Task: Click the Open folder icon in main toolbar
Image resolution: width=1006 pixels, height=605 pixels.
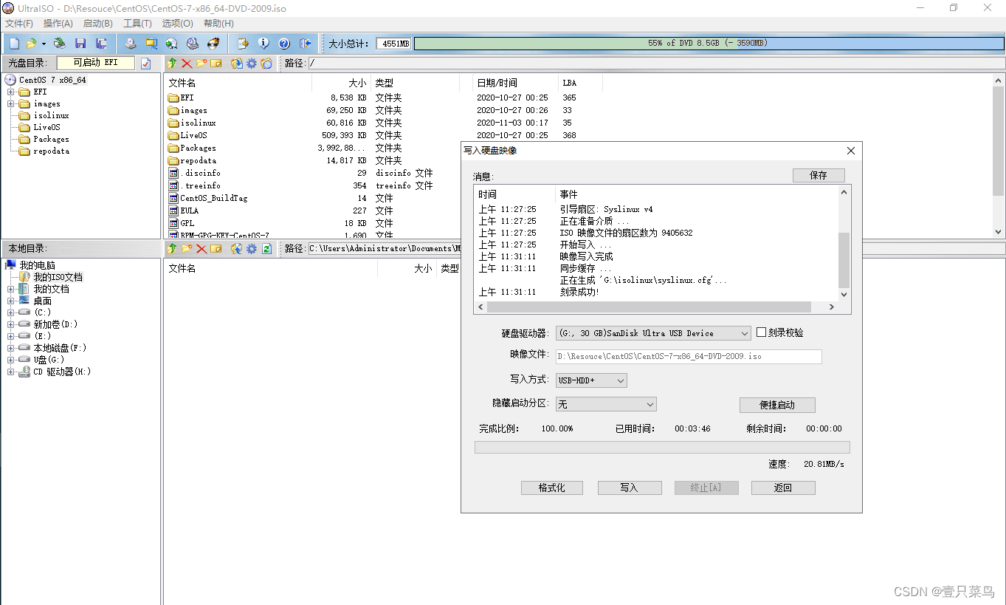Action: tap(31, 44)
